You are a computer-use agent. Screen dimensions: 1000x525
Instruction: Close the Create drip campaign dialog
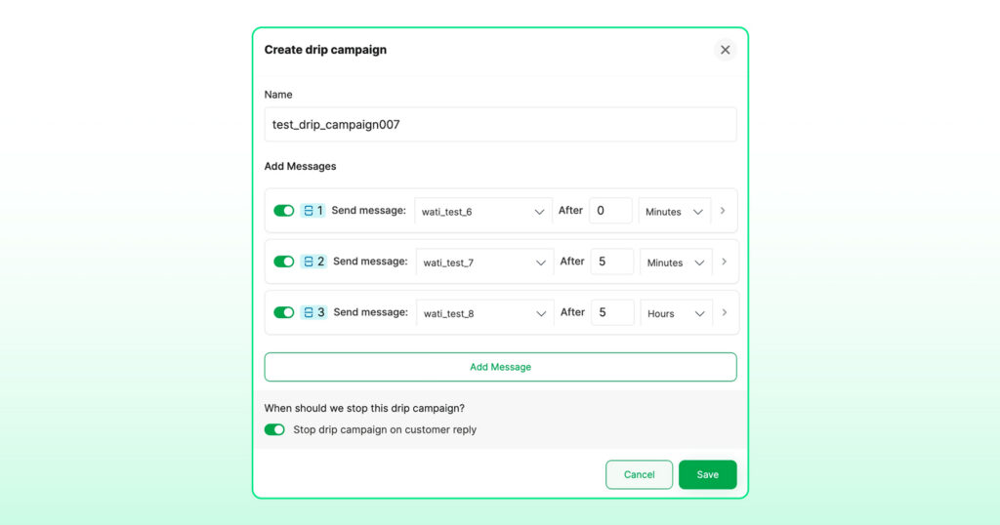tap(726, 50)
